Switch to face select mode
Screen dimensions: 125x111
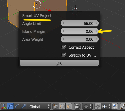click(x=69, y=107)
